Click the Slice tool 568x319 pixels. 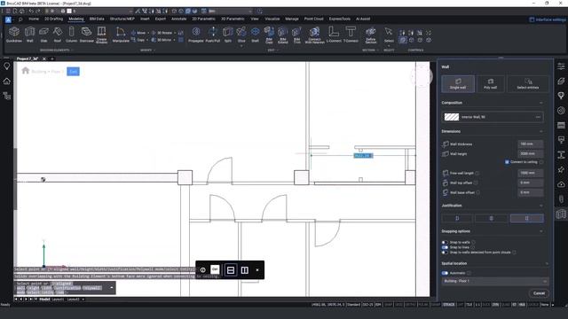coord(241,35)
